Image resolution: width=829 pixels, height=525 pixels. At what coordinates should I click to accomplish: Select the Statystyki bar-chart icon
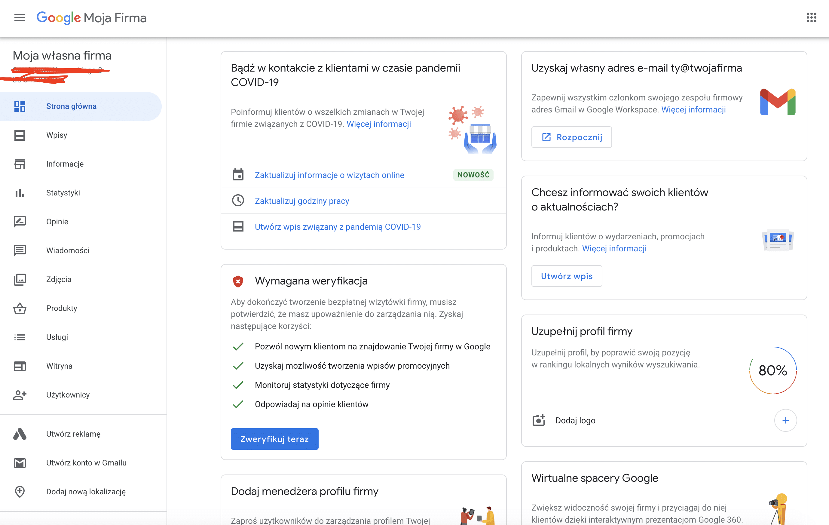(x=20, y=193)
